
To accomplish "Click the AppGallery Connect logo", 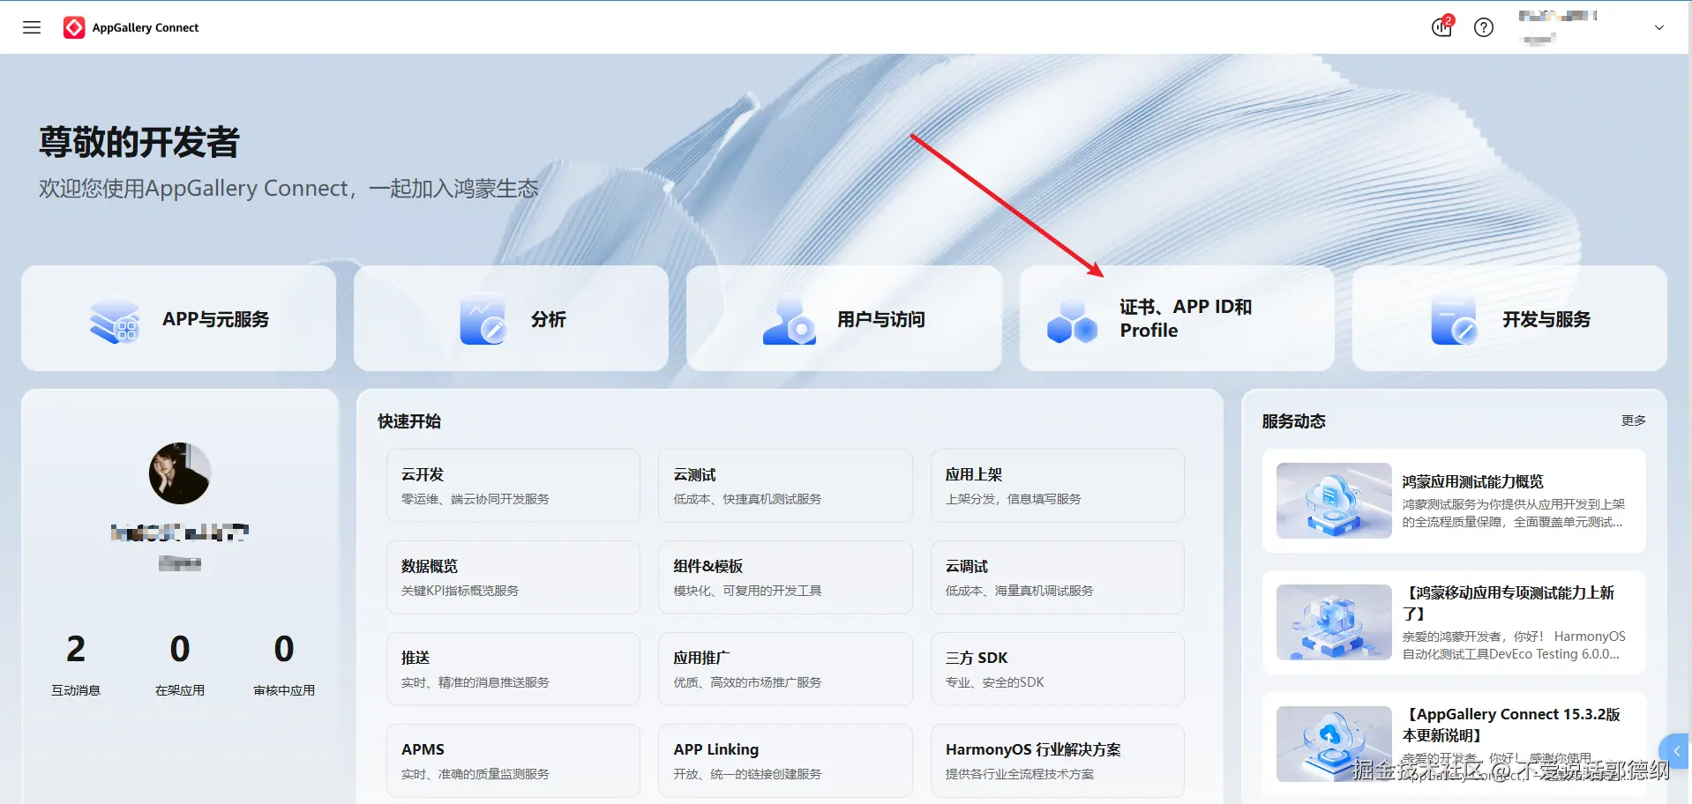I will (x=131, y=27).
